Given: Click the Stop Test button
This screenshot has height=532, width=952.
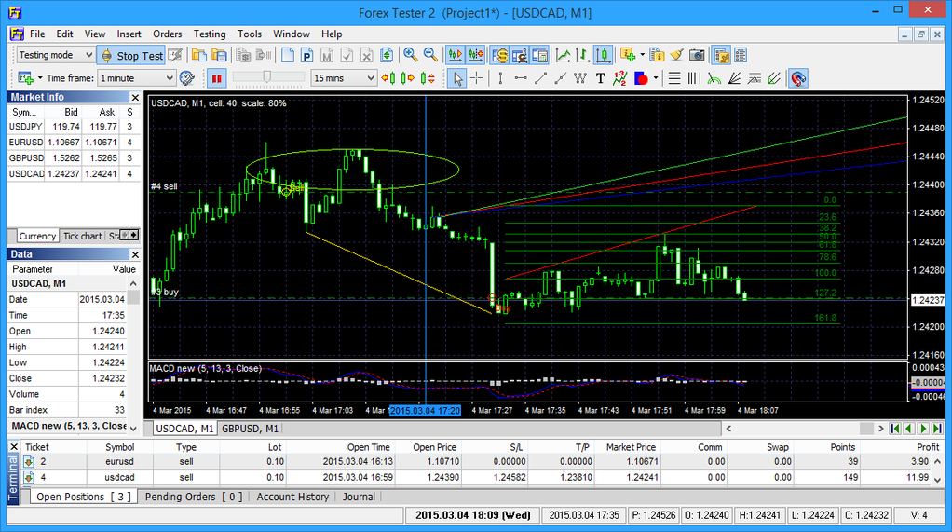Looking at the screenshot, I should coord(132,56).
